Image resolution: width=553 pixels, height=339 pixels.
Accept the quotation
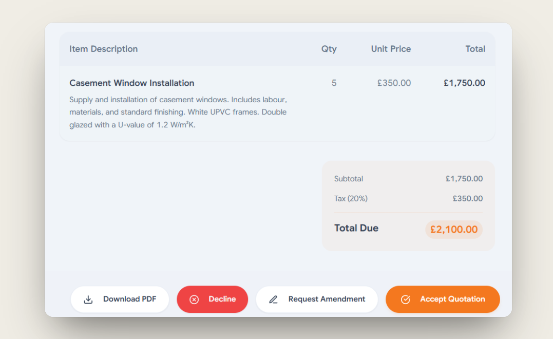443,299
